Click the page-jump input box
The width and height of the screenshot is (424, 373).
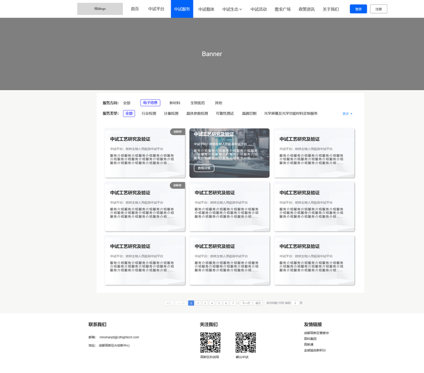tap(295, 303)
